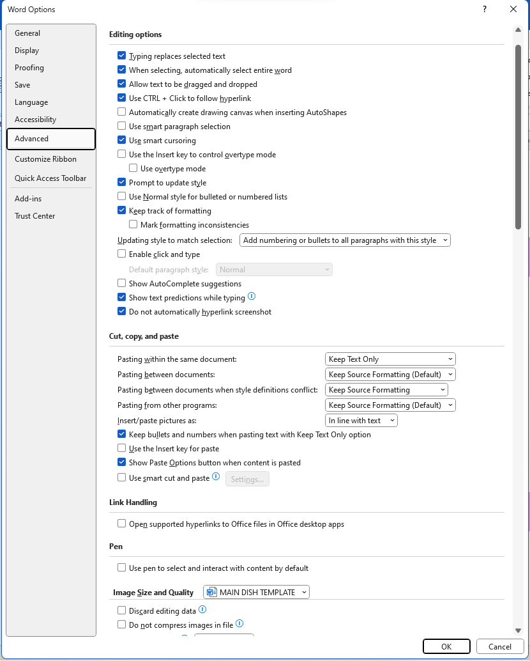Open the Trust Center section
This screenshot has height=661, width=530.
(x=35, y=216)
